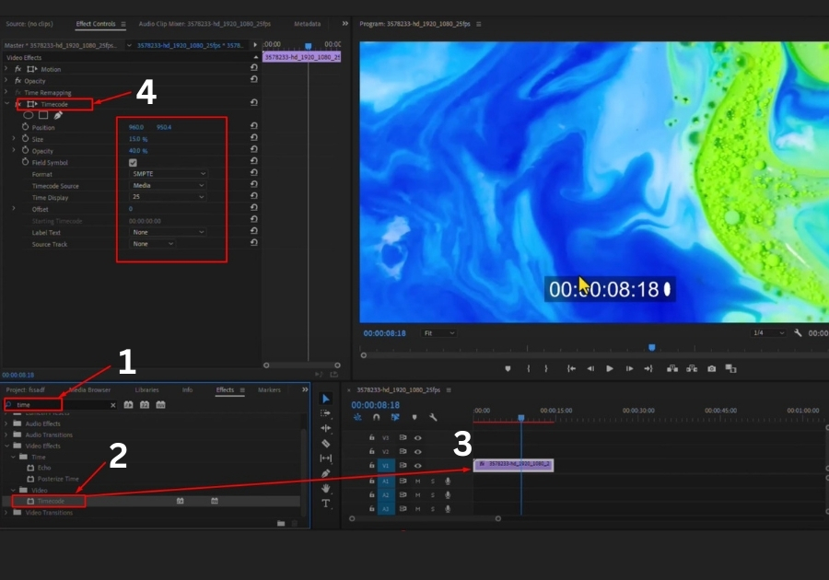
Task: Create 4-point polygon mask for Timecode
Action: (x=43, y=115)
